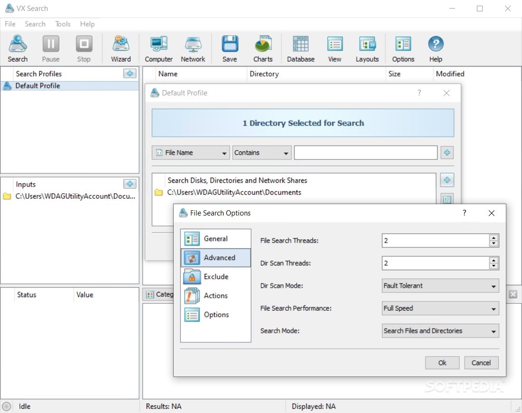
Task: Click the Displayed: NA status bar entry
Action: point(314,406)
